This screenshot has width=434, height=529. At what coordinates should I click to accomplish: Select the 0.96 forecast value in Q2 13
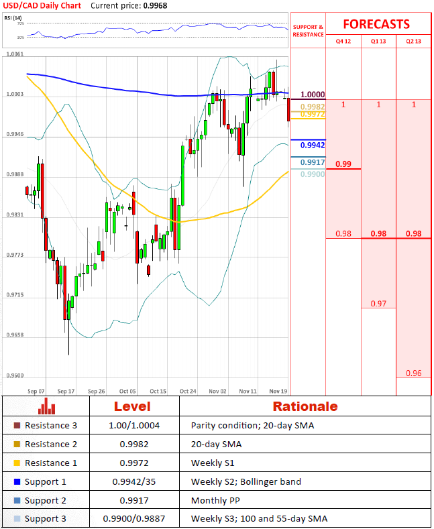[413, 373]
